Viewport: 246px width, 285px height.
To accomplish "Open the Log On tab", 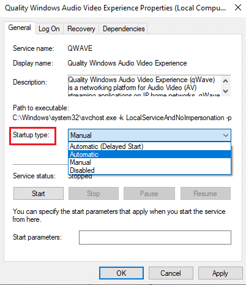I will point(49,29).
